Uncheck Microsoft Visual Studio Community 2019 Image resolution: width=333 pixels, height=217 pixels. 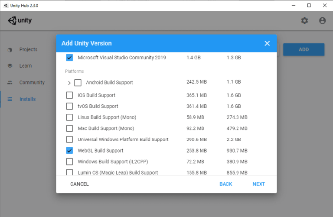click(69, 58)
